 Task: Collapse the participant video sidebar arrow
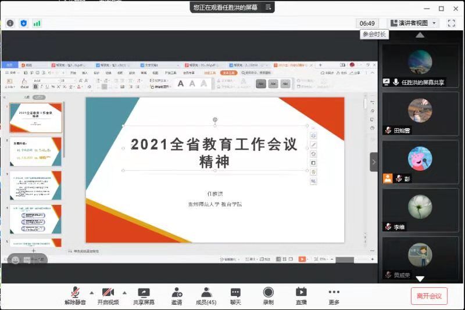(x=374, y=161)
